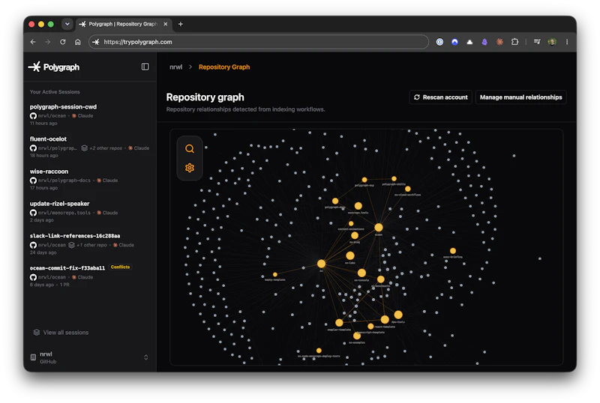This screenshot has height=403, width=600.
Task: Select the nx-labs graph node
Action: click(350, 255)
